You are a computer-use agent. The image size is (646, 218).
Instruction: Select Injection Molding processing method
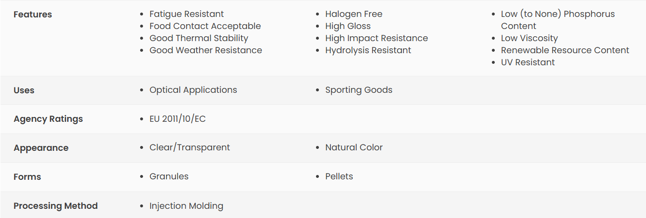click(186, 206)
